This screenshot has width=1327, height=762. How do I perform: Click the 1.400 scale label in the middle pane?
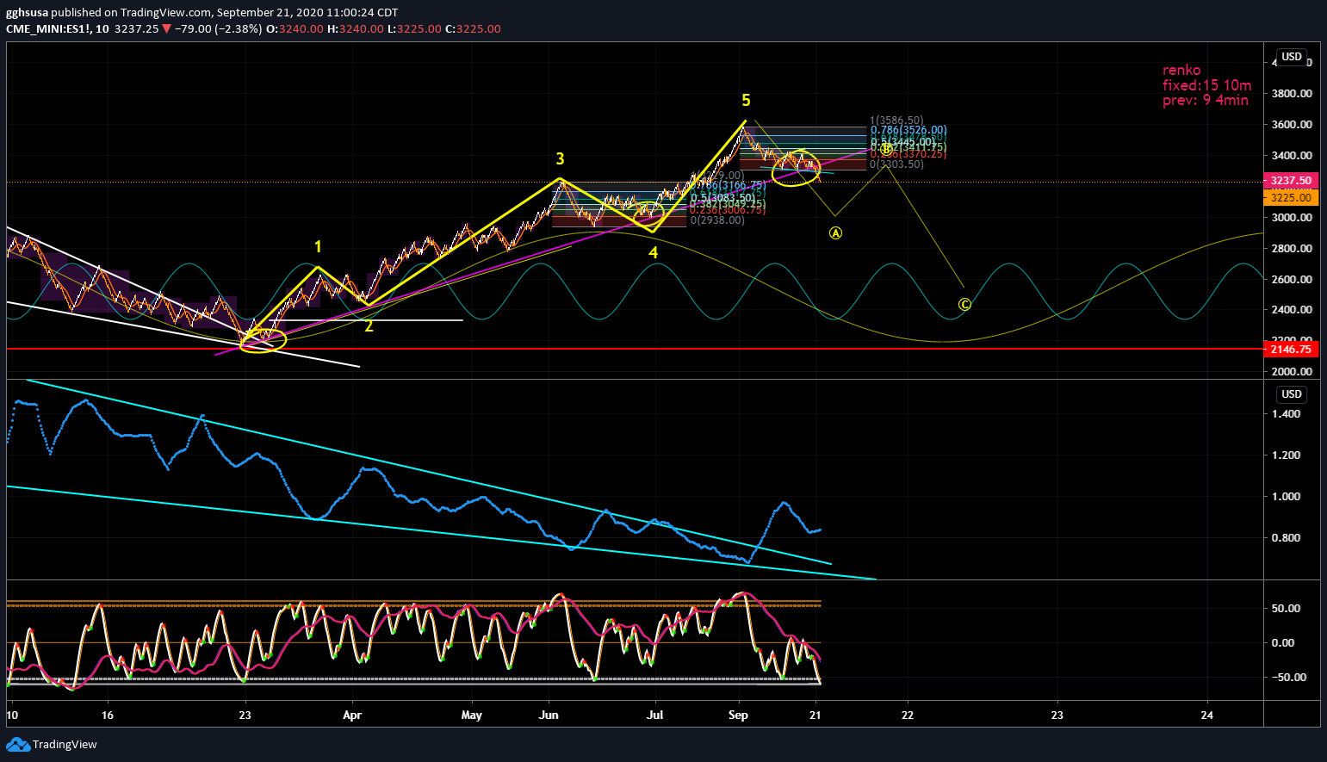[1286, 413]
